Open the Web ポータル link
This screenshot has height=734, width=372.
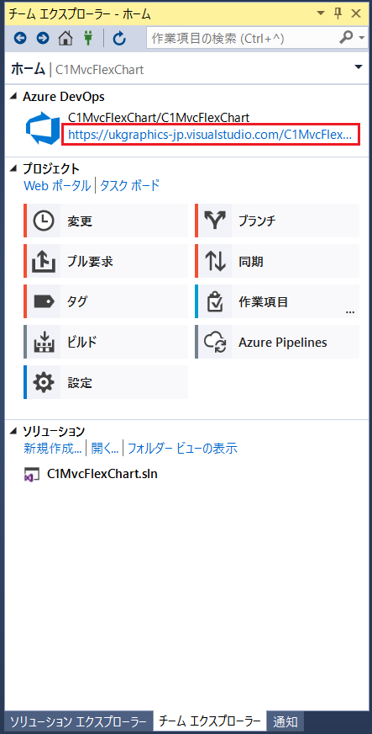[x=57, y=186]
